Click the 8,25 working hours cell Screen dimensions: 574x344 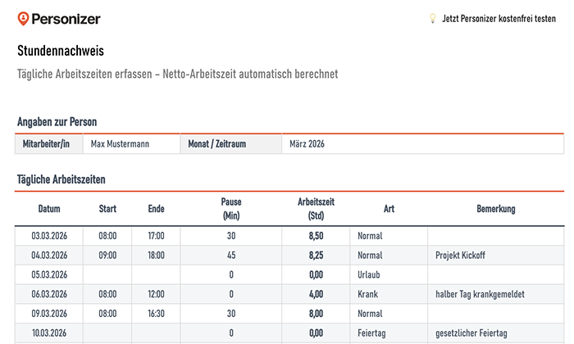pyautogui.click(x=316, y=256)
